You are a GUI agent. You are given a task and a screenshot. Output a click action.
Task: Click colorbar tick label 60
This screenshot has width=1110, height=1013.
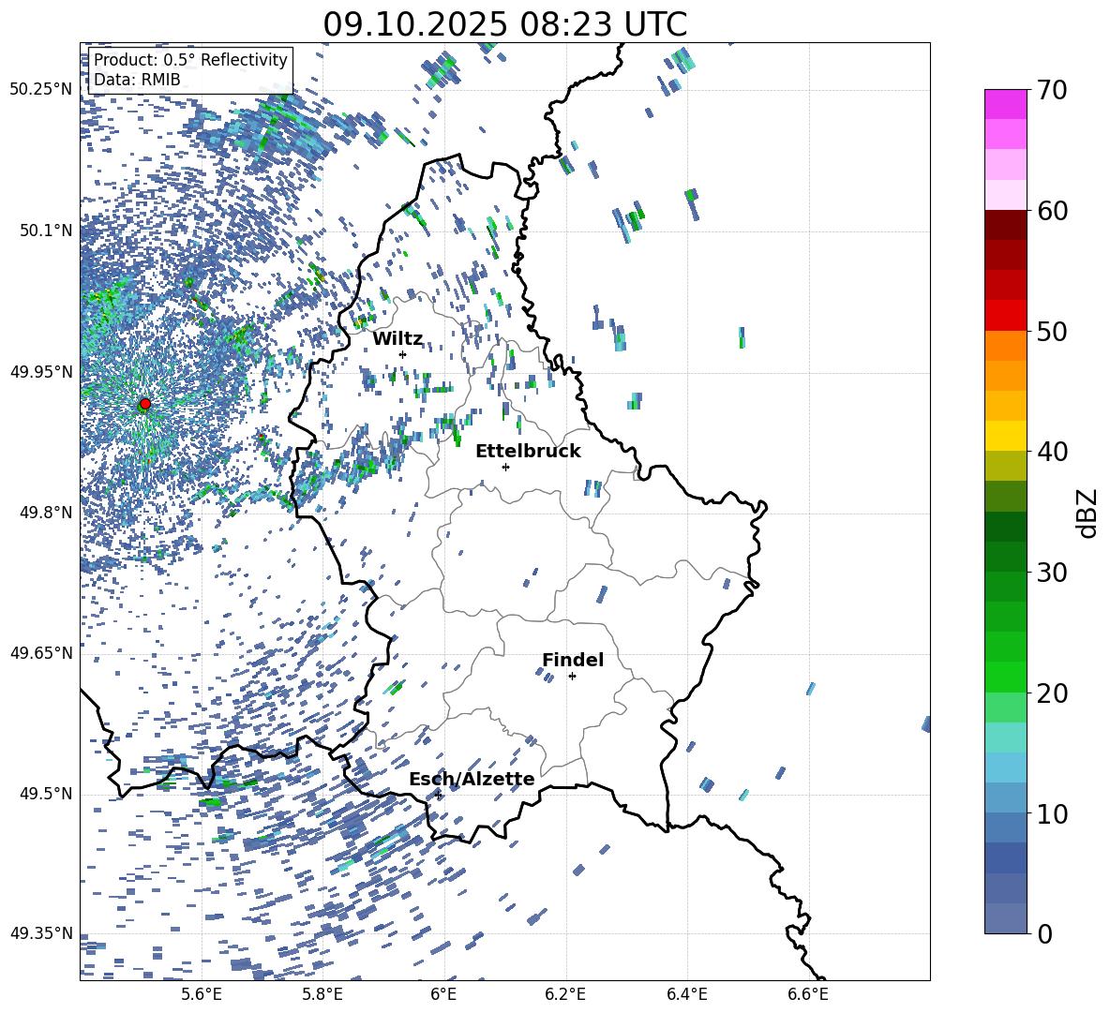click(1053, 211)
